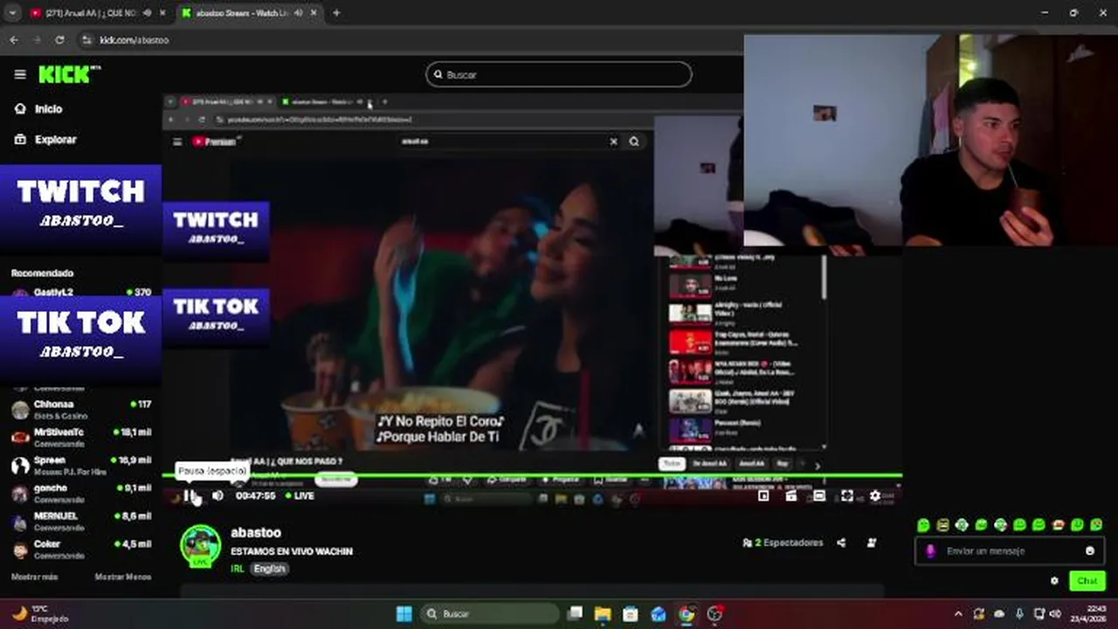Image resolution: width=1118 pixels, height=629 pixels.
Task: Open recommended channel goncho
Action: (80, 494)
